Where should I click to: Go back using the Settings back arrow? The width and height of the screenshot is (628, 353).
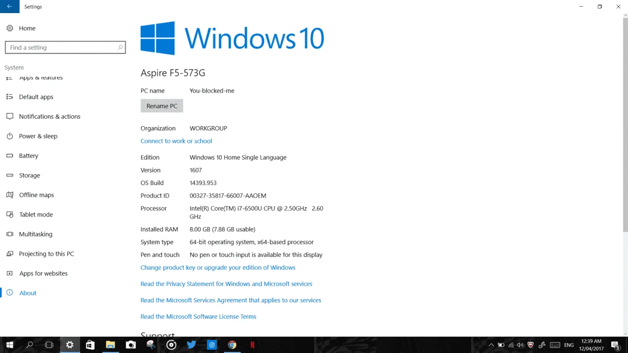[x=9, y=7]
